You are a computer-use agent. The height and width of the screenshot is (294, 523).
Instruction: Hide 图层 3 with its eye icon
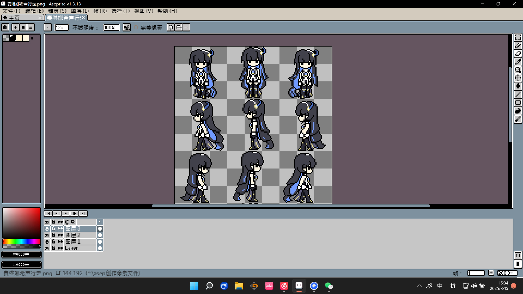(47, 229)
